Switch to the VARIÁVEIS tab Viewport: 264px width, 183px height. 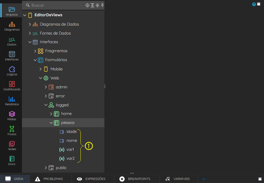pyautogui.click(x=179, y=179)
